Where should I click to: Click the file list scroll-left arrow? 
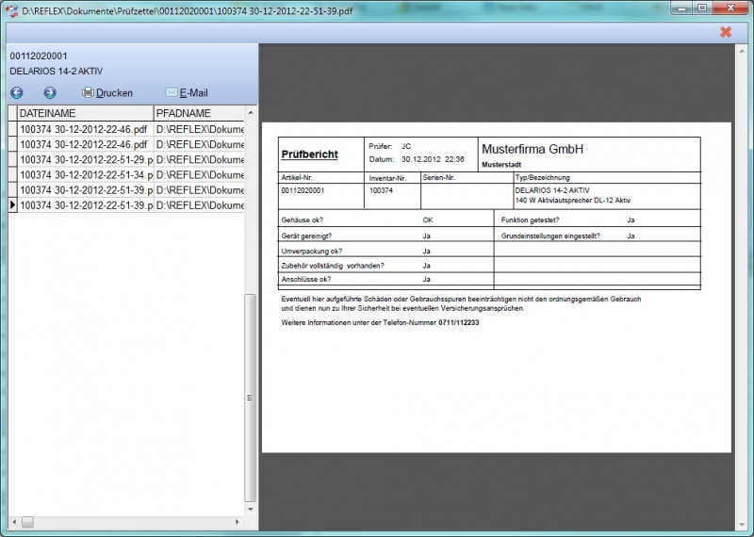[x=14, y=522]
